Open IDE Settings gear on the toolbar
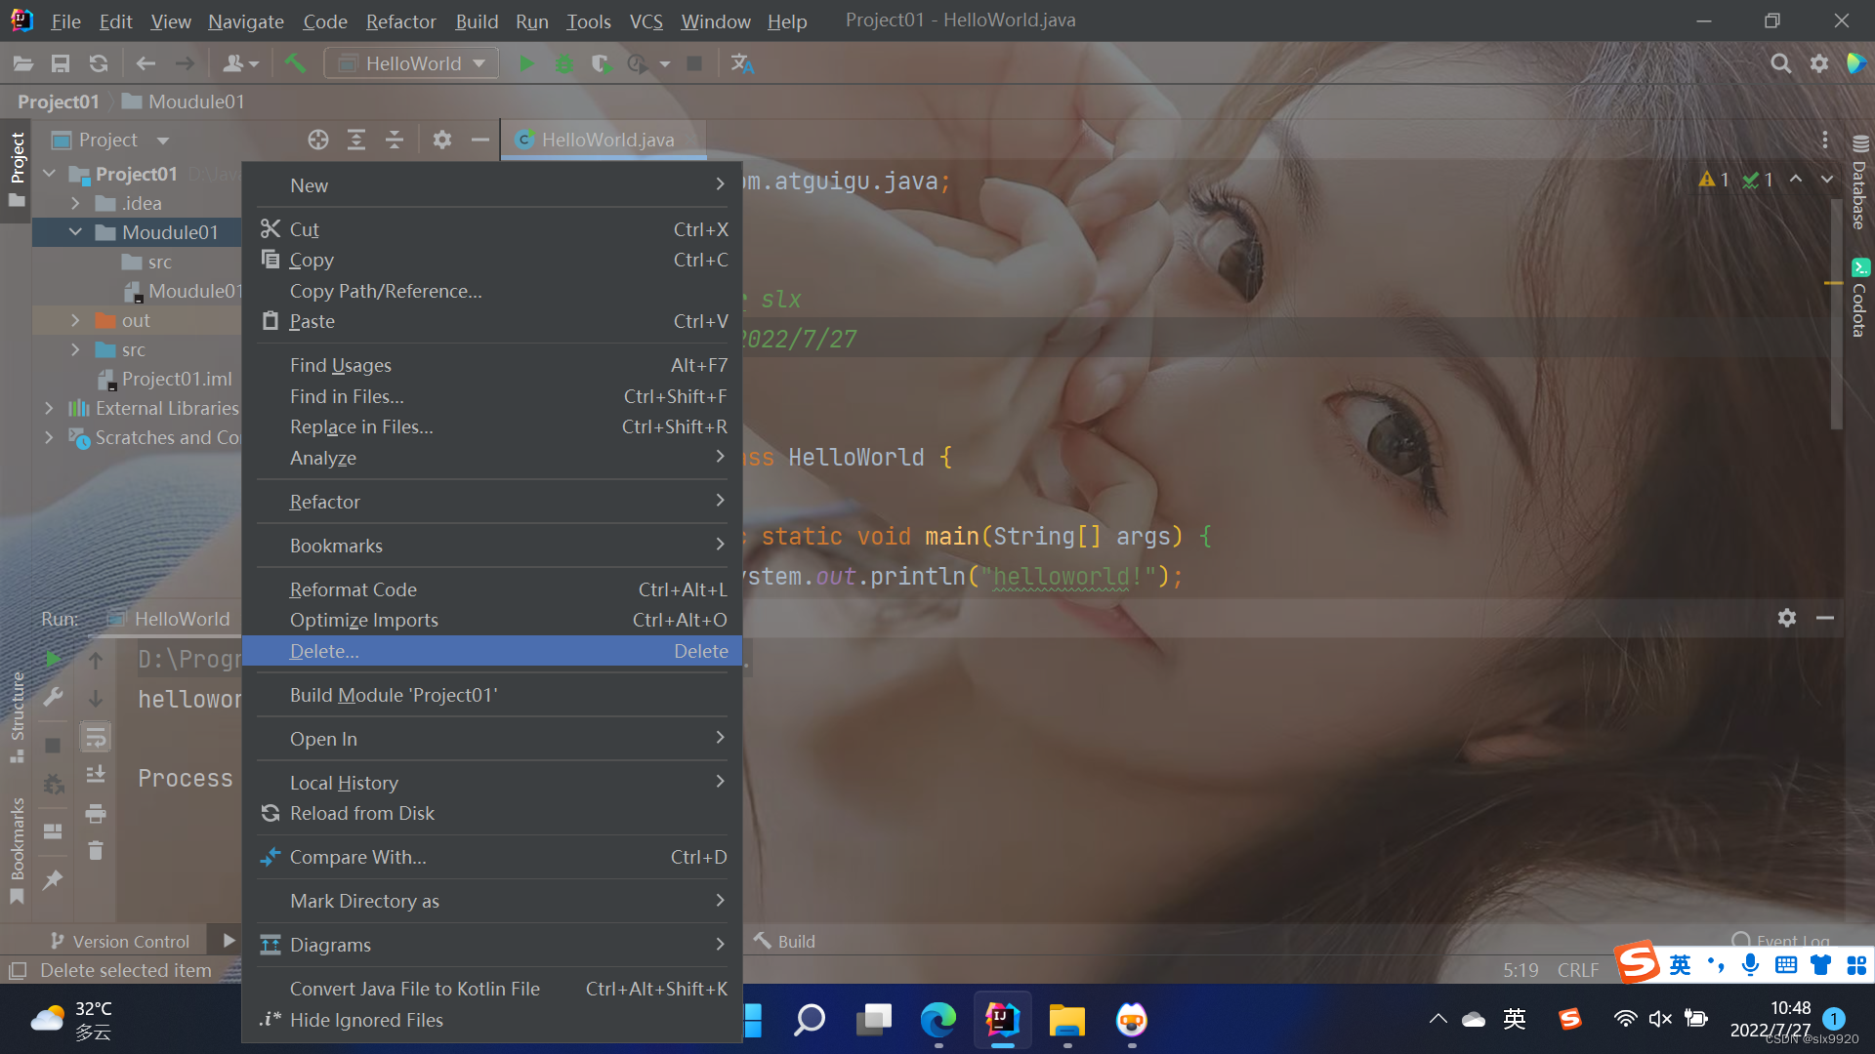Viewport: 1875px width, 1054px height. click(x=1819, y=62)
